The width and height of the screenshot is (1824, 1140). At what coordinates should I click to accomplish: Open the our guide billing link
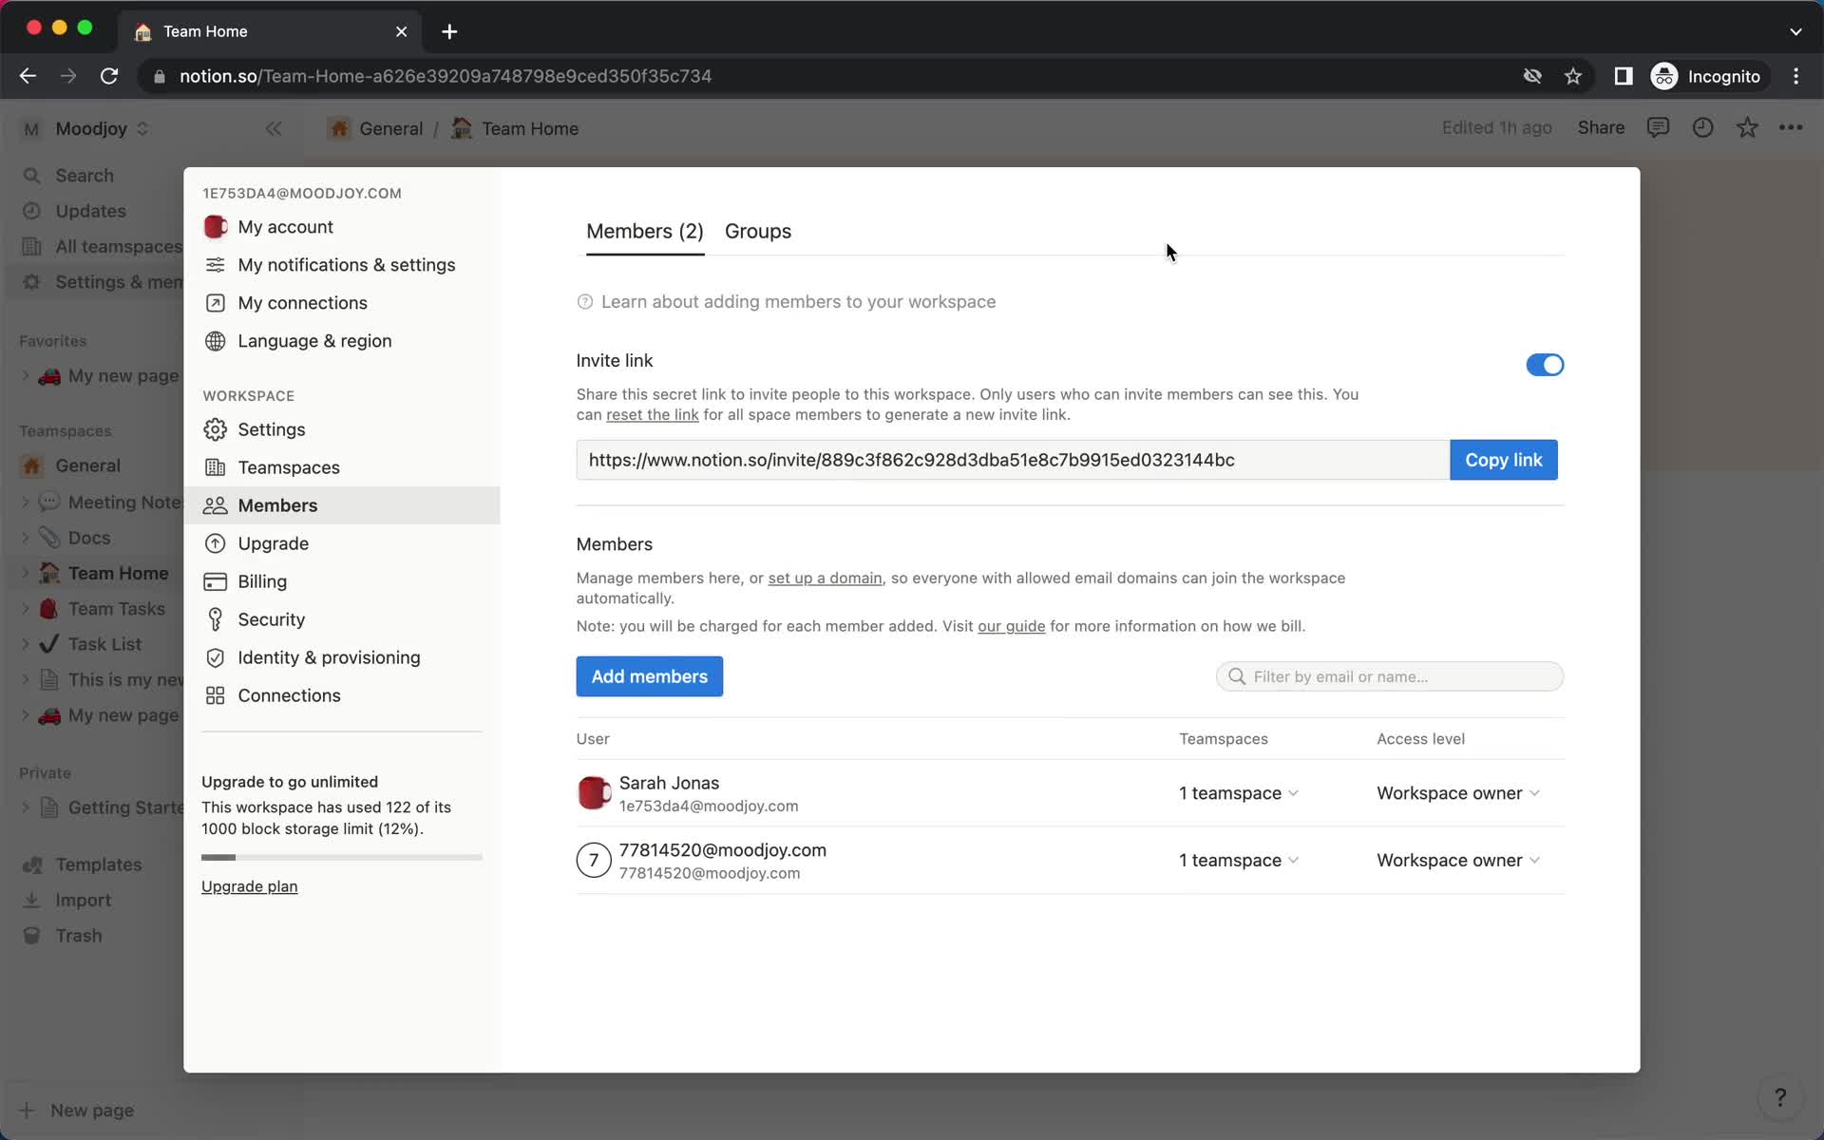(x=1011, y=626)
